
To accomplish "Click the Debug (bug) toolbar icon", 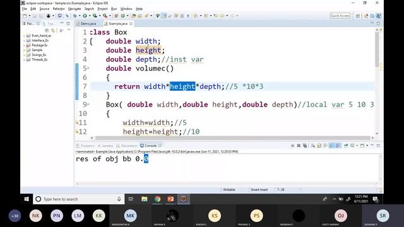I will [74, 16].
